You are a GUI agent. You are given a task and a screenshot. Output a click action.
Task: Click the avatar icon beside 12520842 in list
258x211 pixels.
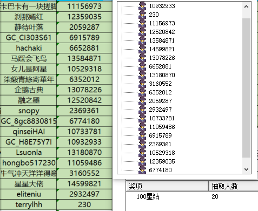click(x=142, y=32)
